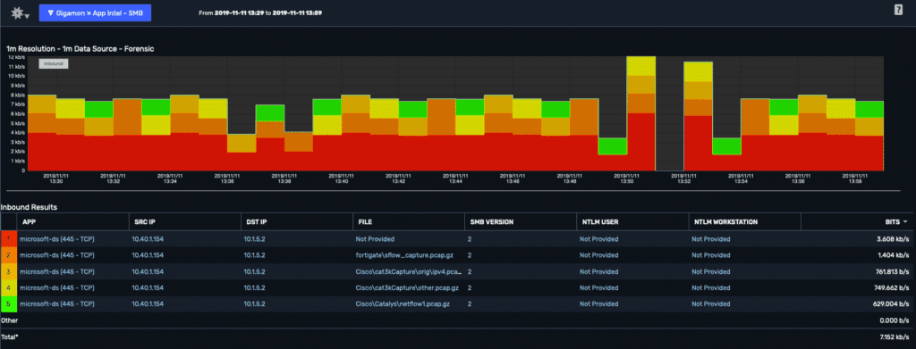This screenshot has width=916, height=349.
Task: Click source IP 10.40.1.154 in row 2
Action: tap(148, 255)
